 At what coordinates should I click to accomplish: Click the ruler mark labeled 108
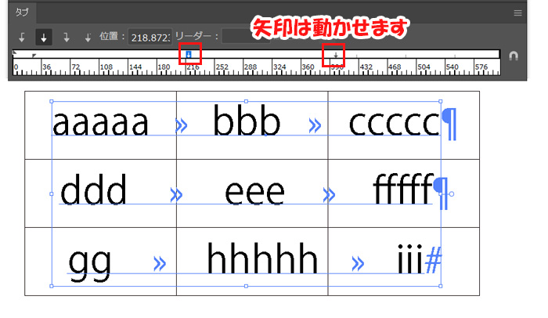[106, 67]
